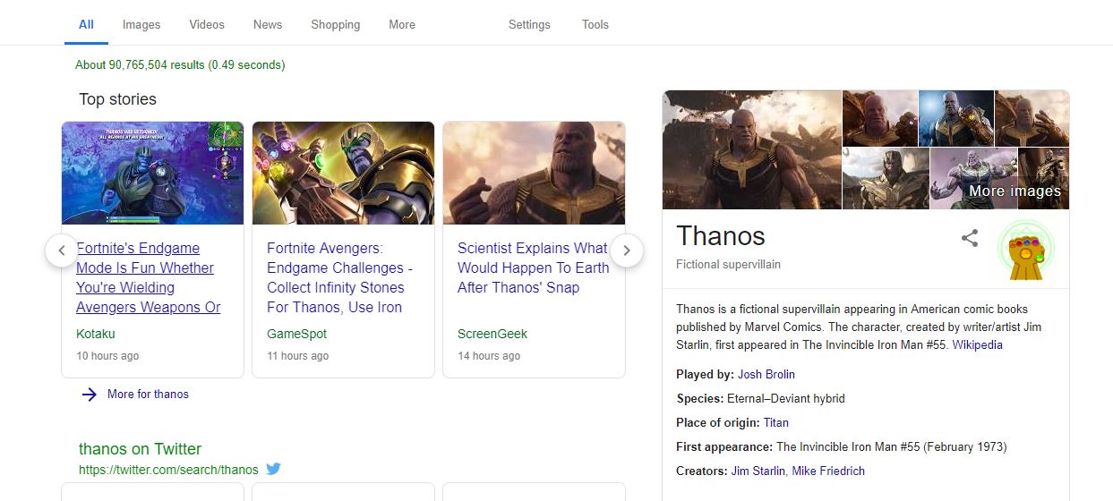Click the Infinity Gauntlet snap icon

(1025, 251)
